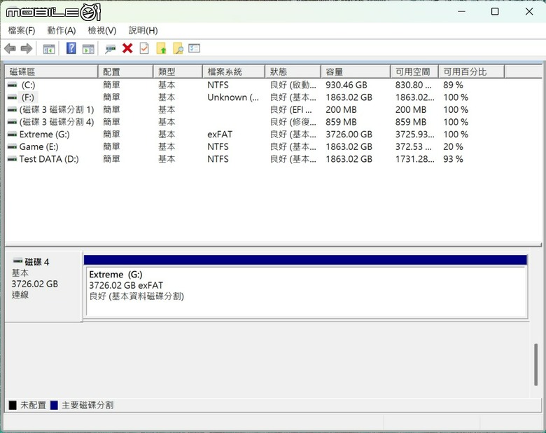Open the 動作(A) menu

click(x=62, y=31)
